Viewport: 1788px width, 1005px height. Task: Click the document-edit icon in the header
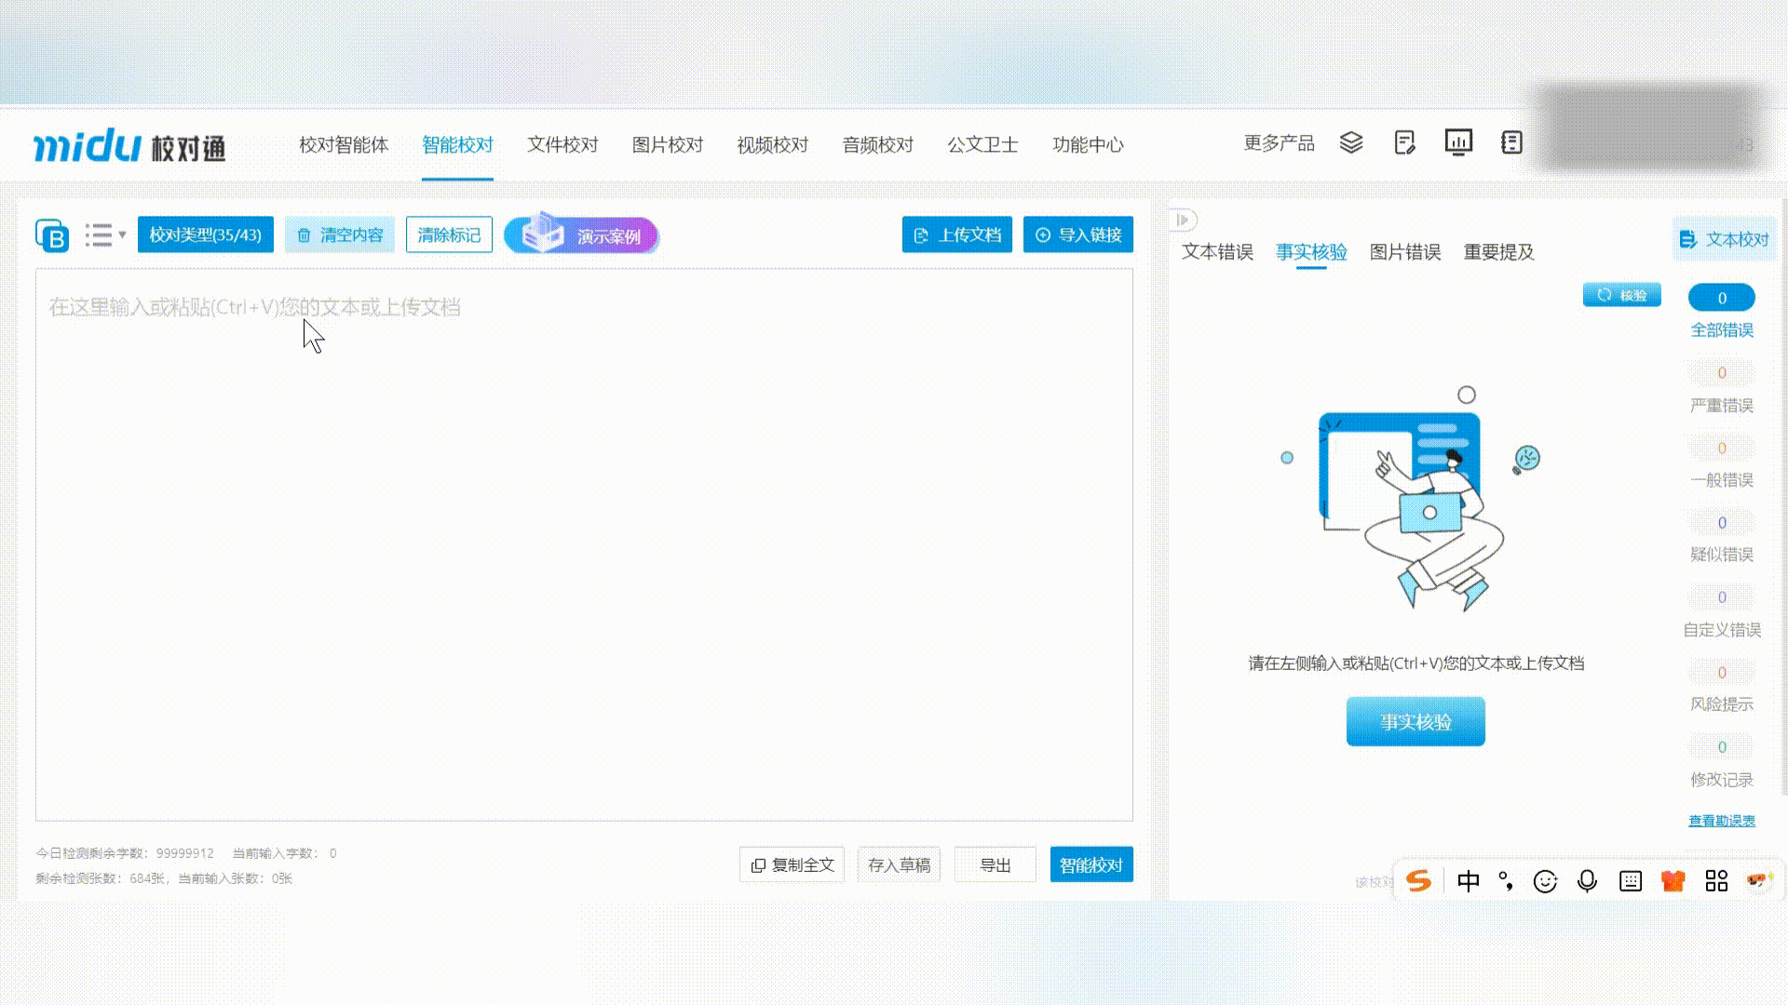coord(1404,141)
